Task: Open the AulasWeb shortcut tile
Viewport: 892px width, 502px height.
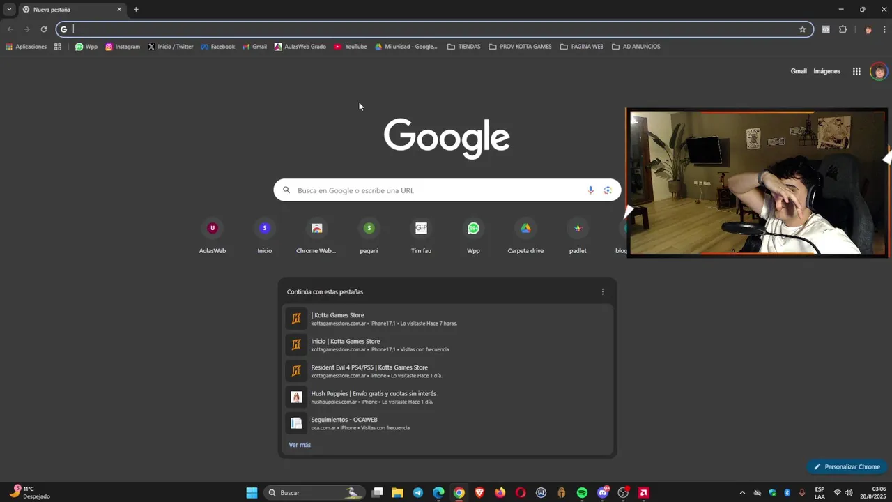Action: point(213,237)
